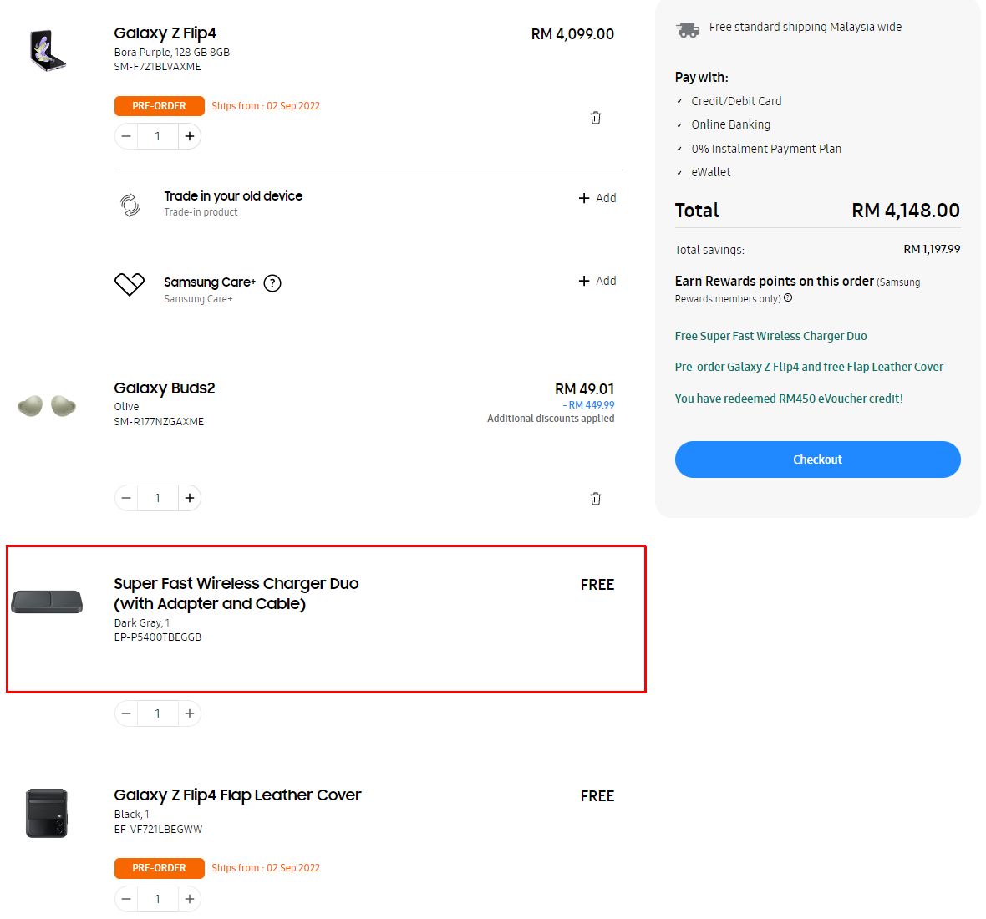The width and height of the screenshot is (986, 919).
Task: Click the Galaxy Buds2 product thumbnail
Action: [x=46, y=405]
